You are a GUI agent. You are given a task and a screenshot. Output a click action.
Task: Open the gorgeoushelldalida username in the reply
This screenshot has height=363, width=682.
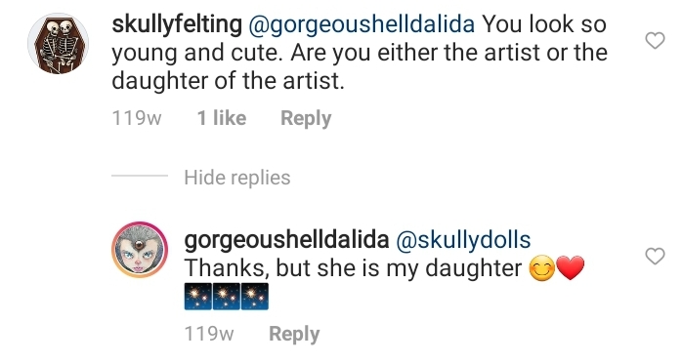click(286, 240)
